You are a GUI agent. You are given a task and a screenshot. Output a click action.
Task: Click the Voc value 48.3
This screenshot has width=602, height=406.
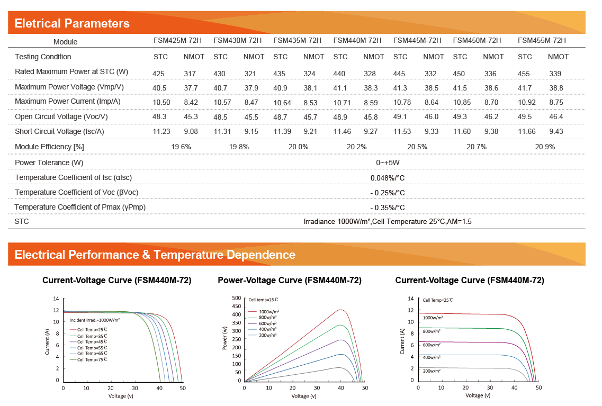159,116
